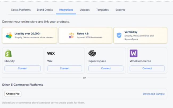Click Connect for WooCommerce
This screenshot has width=173, height=108.
[147, 68]
